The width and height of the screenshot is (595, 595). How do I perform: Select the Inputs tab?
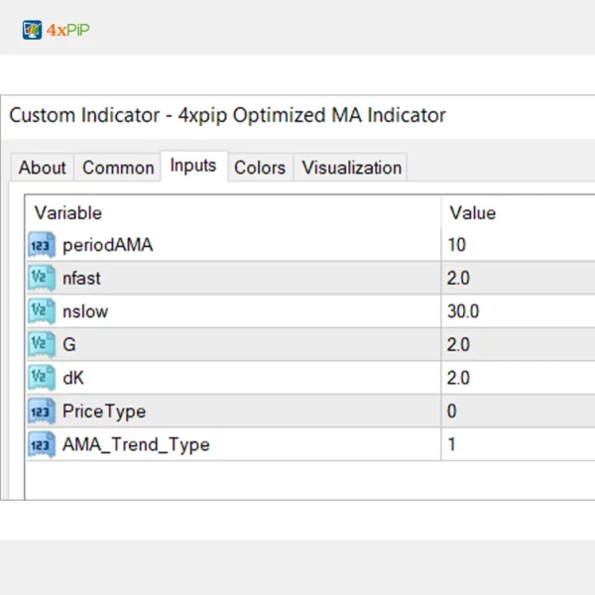(x=193, y=166)
